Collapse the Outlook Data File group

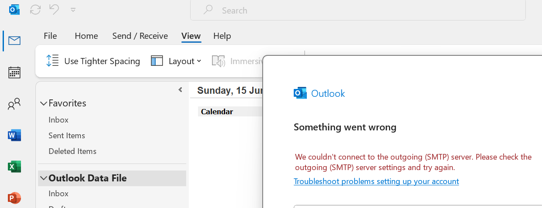44,178
